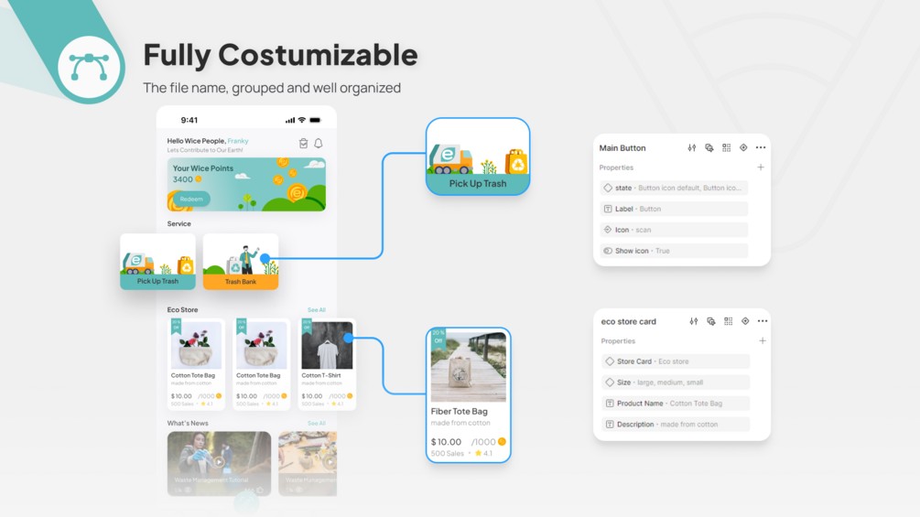Open the first Cotton Tote Bag product card

[196, 364]
